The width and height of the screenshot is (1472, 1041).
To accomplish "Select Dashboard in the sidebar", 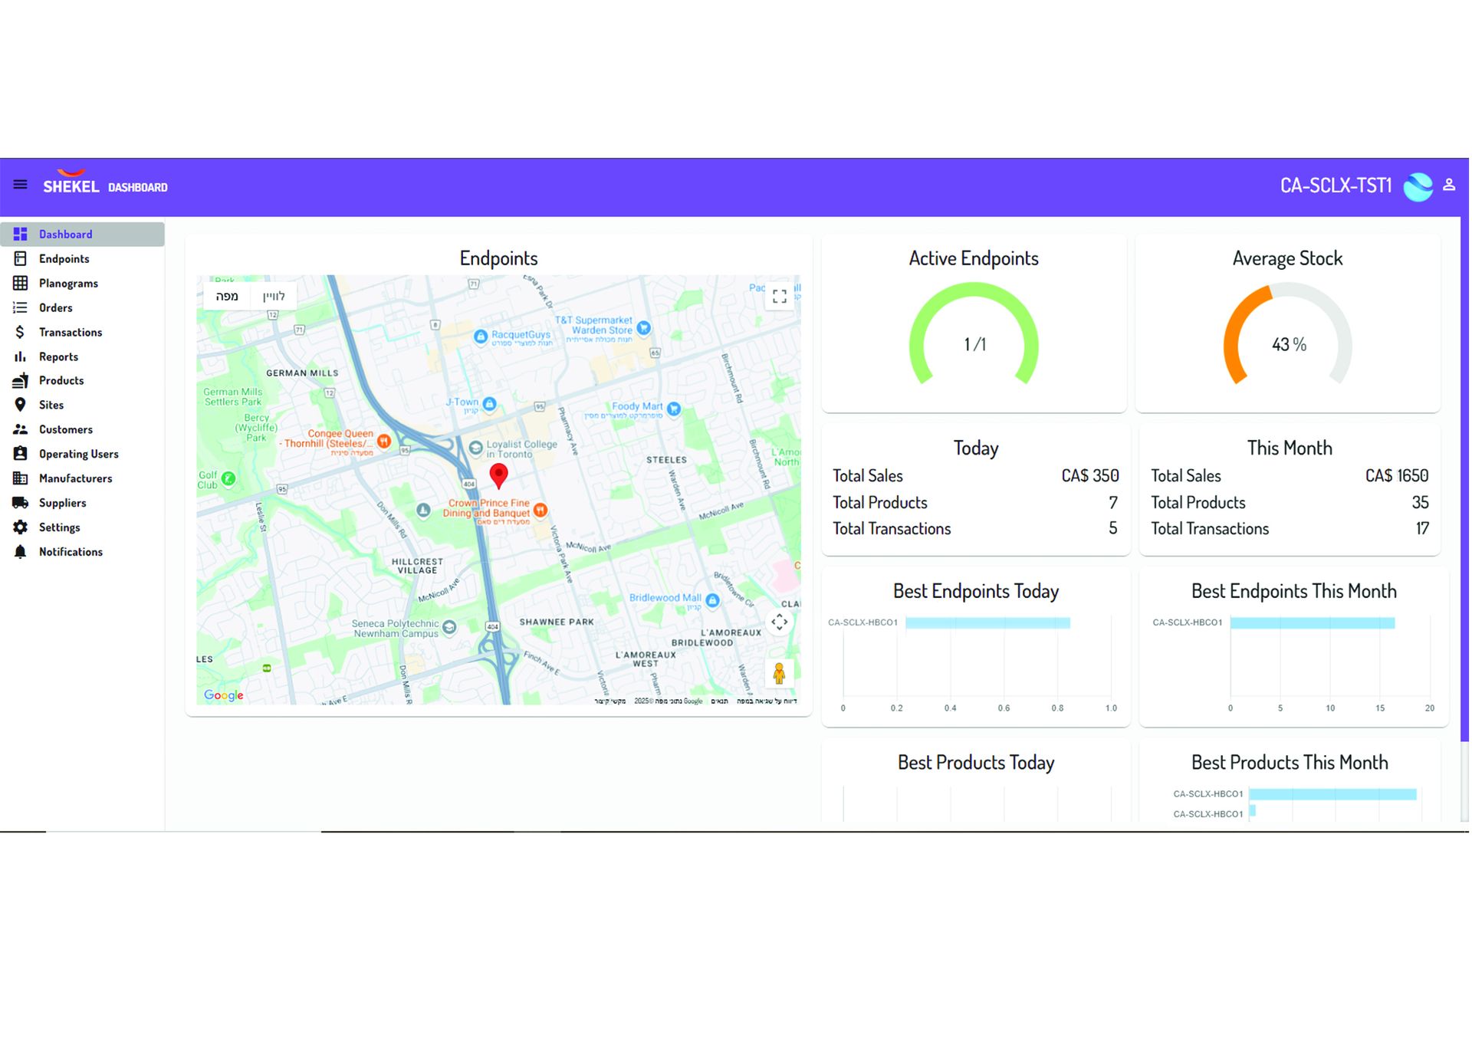I will [x=83, y=235].
